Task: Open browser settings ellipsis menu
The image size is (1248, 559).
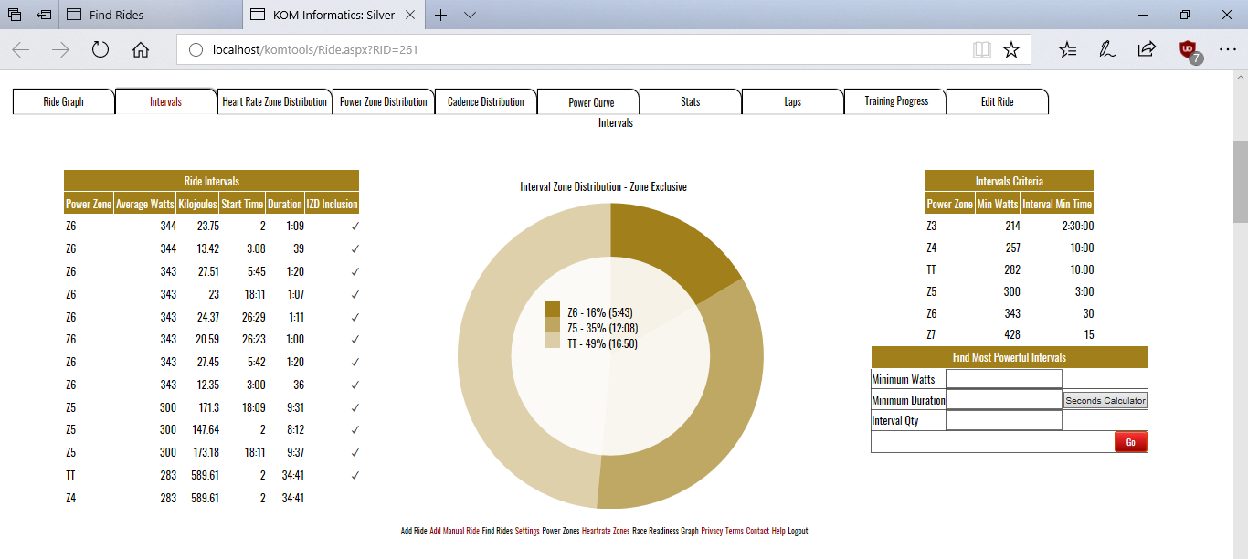Action: click(1227, 50)
